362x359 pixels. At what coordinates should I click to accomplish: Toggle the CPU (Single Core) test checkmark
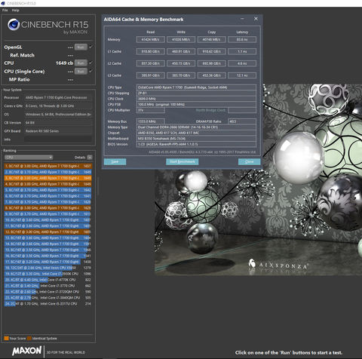(90, 71)
